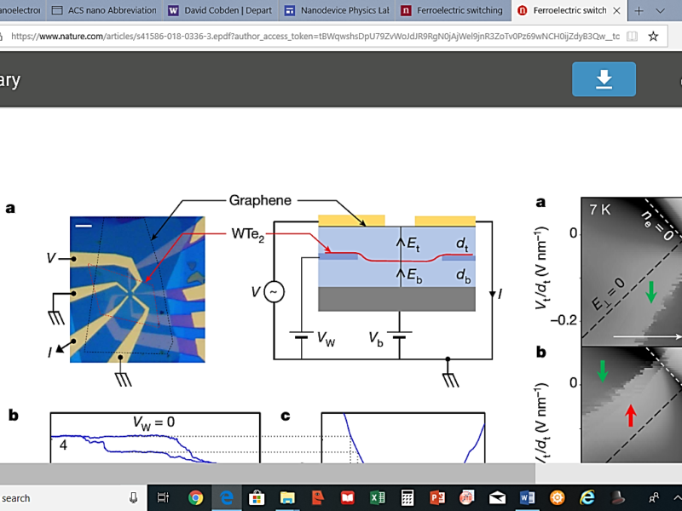Screen dimensions: 682x511
Task: Open Microsoft Excel from the taskbar
Action: pyautogui.click(x=377, y=497)
